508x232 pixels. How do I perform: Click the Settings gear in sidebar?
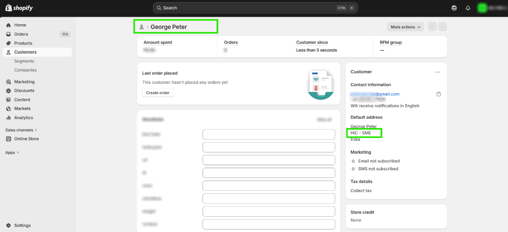(x=9, y=226)
